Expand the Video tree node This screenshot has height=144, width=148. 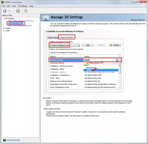click(x=4, y=31)
